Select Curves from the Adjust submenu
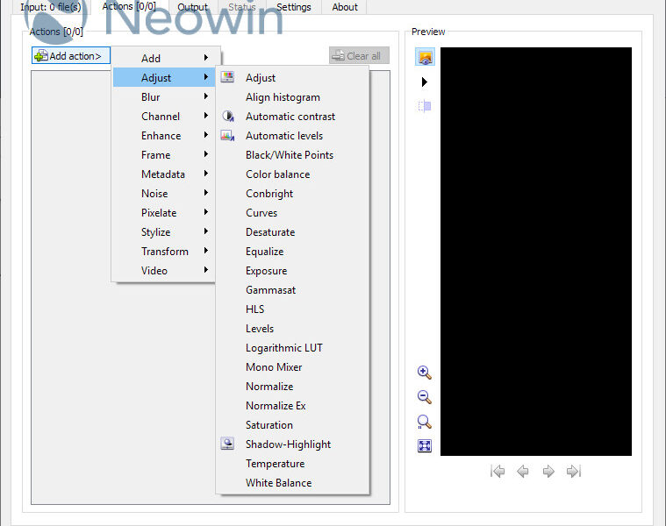The image size is (666, 526). point(261,213)
